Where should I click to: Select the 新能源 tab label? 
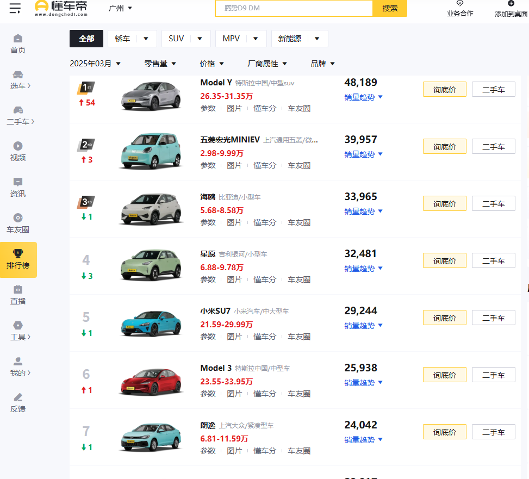click(x=289, y=39)
